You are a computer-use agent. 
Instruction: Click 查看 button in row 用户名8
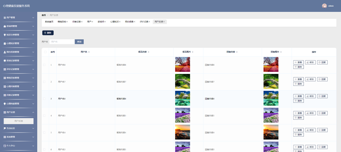[298, 62]
